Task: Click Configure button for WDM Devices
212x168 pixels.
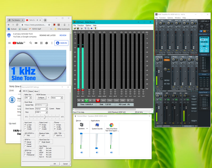Action: [41, 98]
